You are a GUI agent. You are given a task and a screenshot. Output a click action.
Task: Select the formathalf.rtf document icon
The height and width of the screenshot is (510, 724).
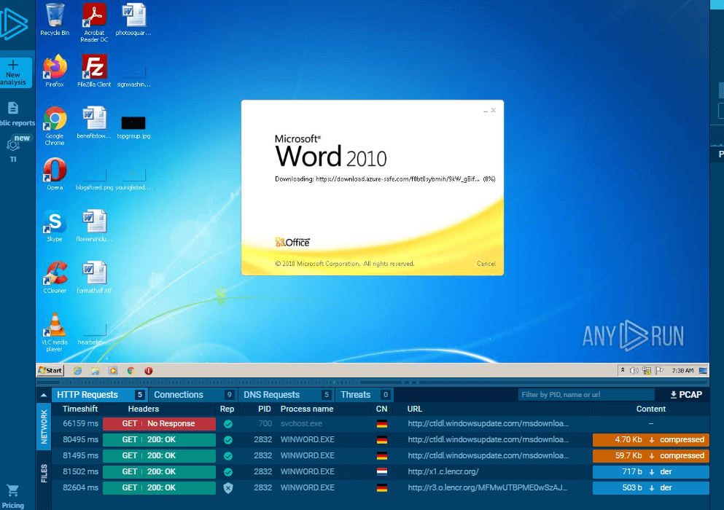94,278
